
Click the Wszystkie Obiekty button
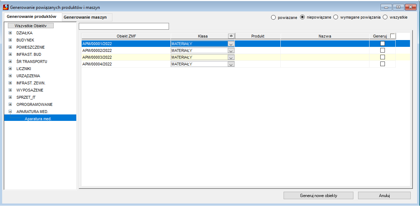[30, 26]
